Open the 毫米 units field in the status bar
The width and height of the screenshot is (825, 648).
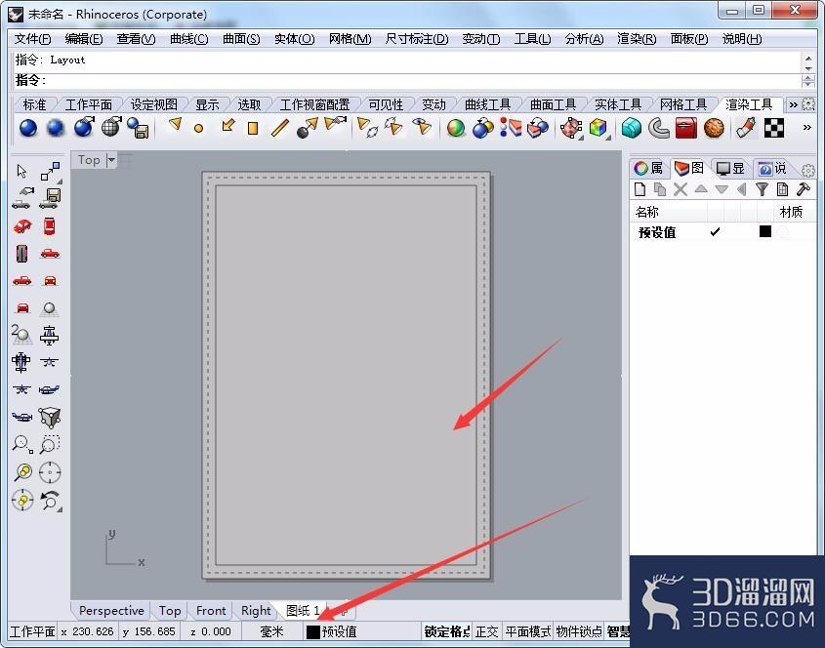[271, 631]
